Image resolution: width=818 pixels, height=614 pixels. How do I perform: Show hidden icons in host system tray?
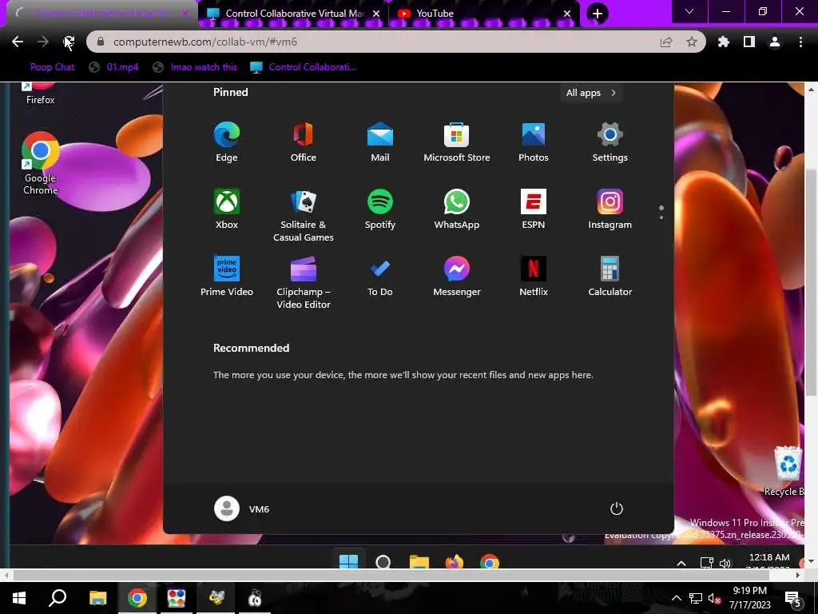pos(676,598)
